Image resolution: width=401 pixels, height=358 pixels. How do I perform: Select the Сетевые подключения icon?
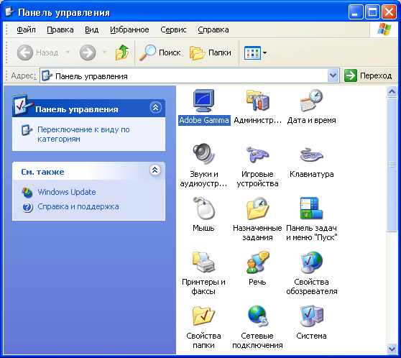[257, 316]
